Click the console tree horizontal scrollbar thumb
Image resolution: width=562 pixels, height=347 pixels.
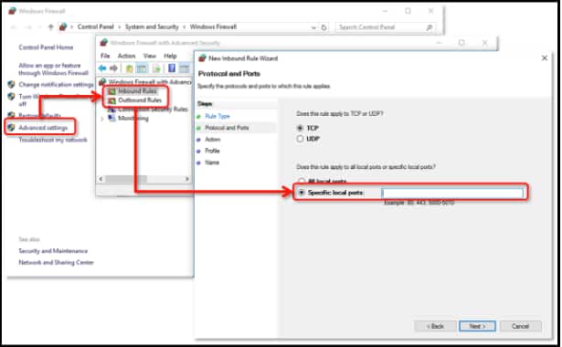pyautogui.click(x=126, y=179)
